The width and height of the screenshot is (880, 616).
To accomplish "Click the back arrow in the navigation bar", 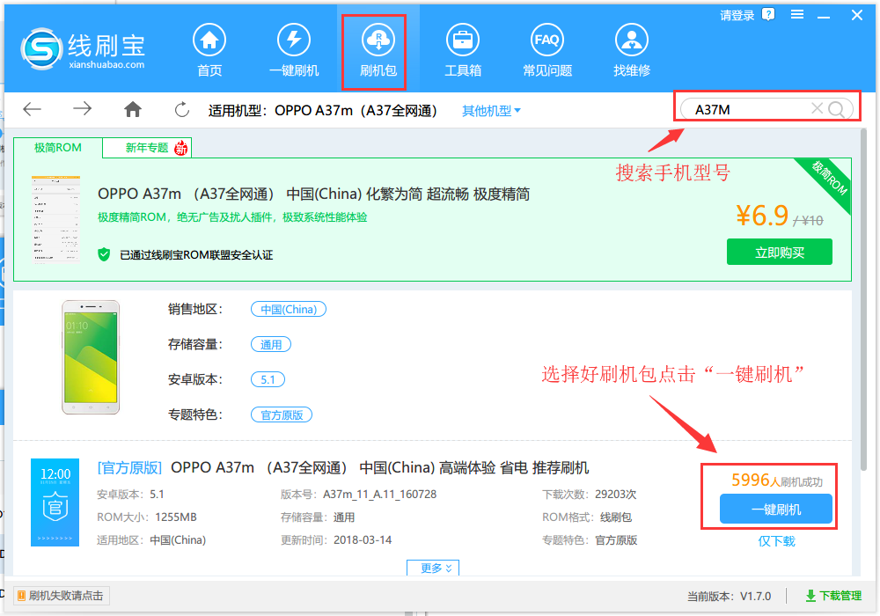I will tap(32, 109).
